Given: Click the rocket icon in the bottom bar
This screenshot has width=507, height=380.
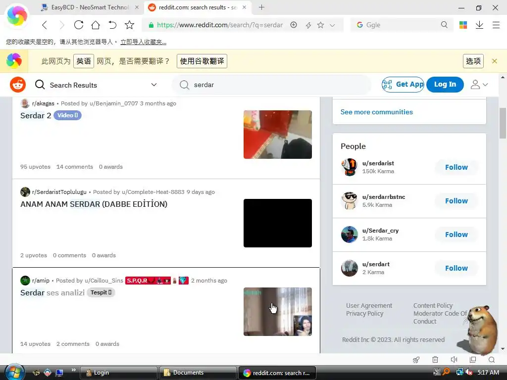Looking at the screenshot, I should (416, 360).
